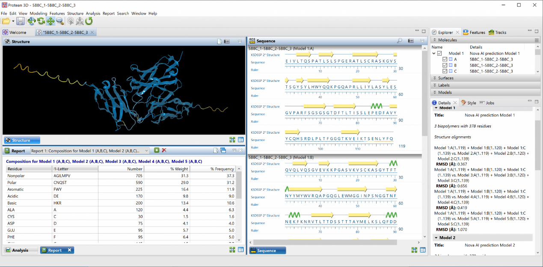Click the Sequence button at bottom
The image size is (543, 267).
(x=267, y=251)
